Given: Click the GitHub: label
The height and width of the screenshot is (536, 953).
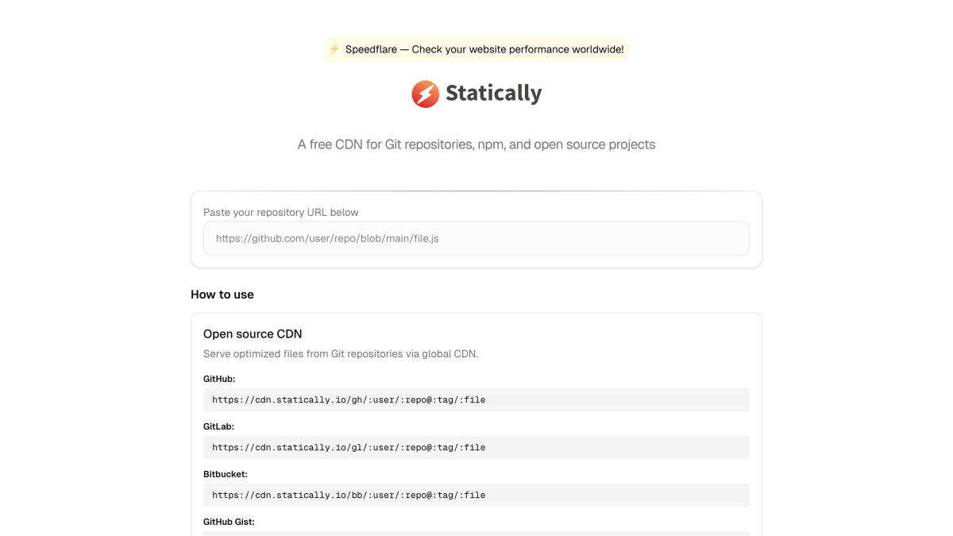Looking at the screenshot, I should pos(219,379).
